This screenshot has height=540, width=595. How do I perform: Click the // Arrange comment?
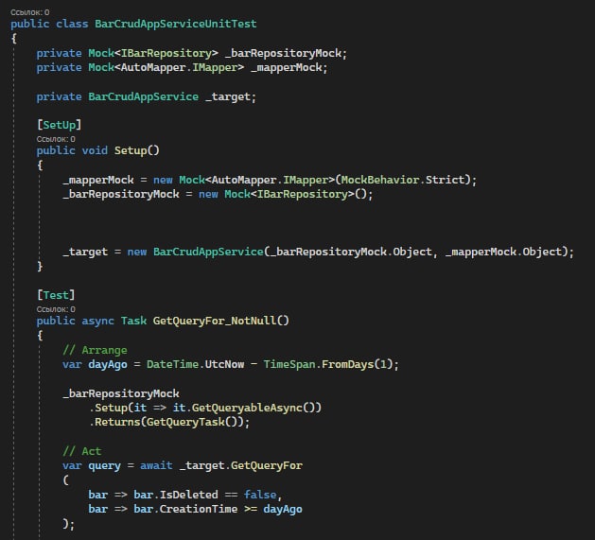tap(95, 350)
